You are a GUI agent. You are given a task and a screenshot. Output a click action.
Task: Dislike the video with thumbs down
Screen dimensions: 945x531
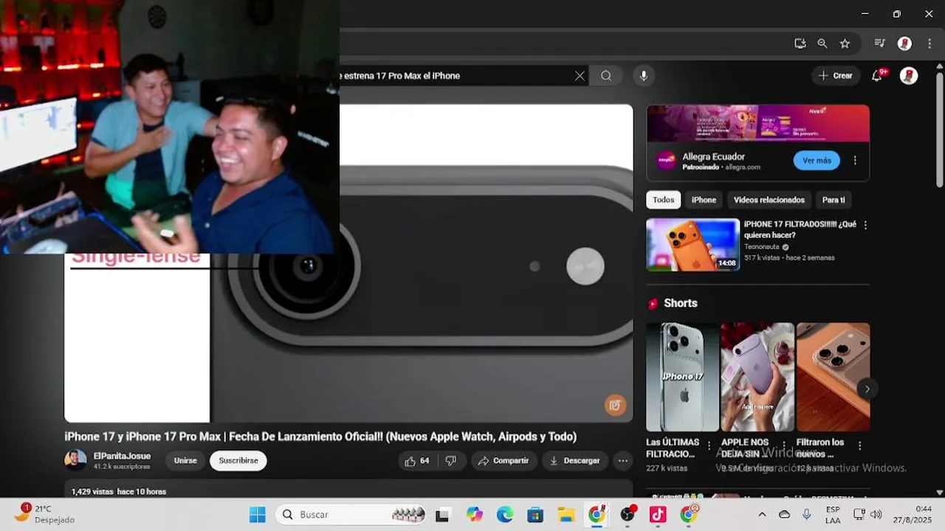[451, 461]
